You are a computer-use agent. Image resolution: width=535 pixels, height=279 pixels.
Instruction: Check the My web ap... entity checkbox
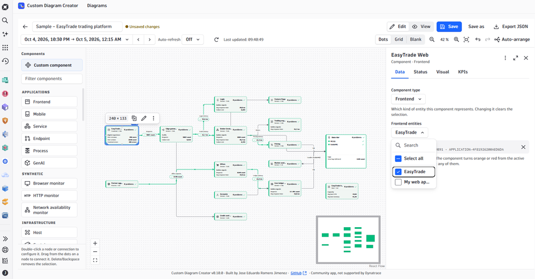(x=398, y=182)
